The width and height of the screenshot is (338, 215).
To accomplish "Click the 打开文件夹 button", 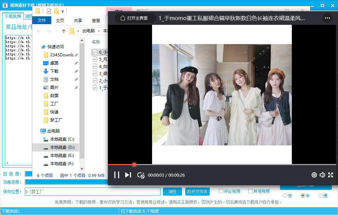I will [x=198, y=192].
